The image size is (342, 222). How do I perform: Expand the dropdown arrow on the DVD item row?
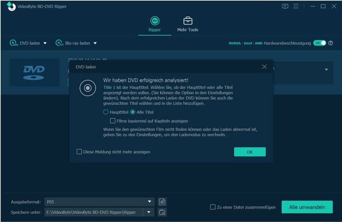326,70
